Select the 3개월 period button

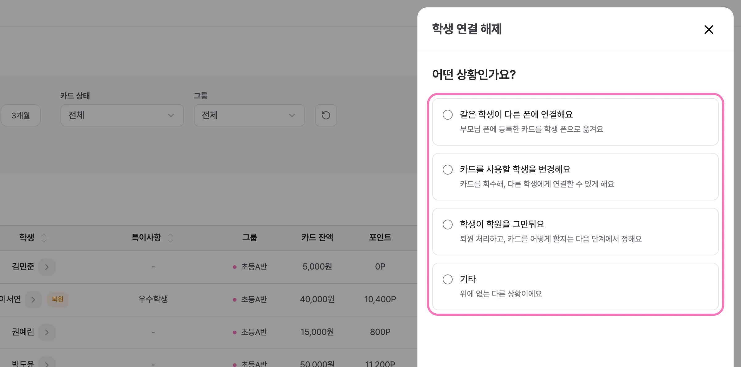point(21,115)
